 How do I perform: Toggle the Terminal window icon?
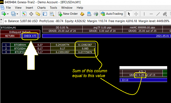click(45, 14)
